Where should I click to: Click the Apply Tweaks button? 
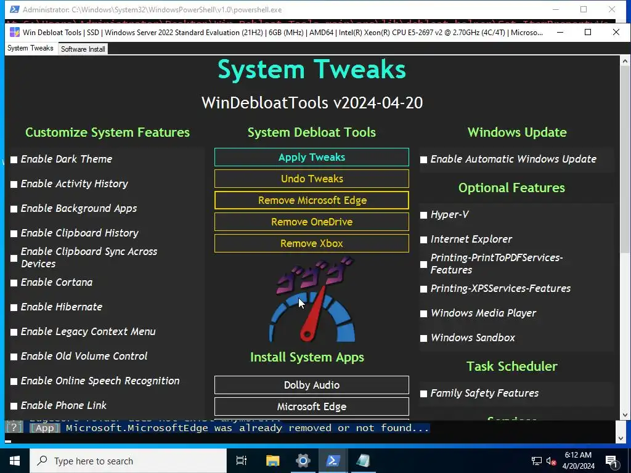311,157
